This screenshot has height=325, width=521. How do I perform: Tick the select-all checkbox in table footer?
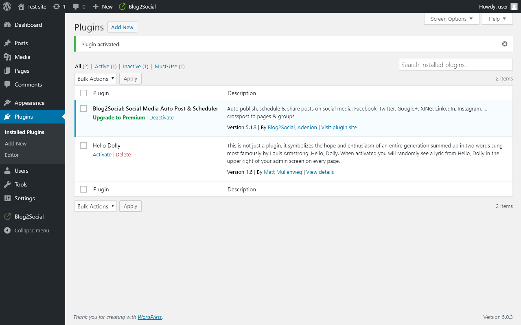(x=83, y=189)
